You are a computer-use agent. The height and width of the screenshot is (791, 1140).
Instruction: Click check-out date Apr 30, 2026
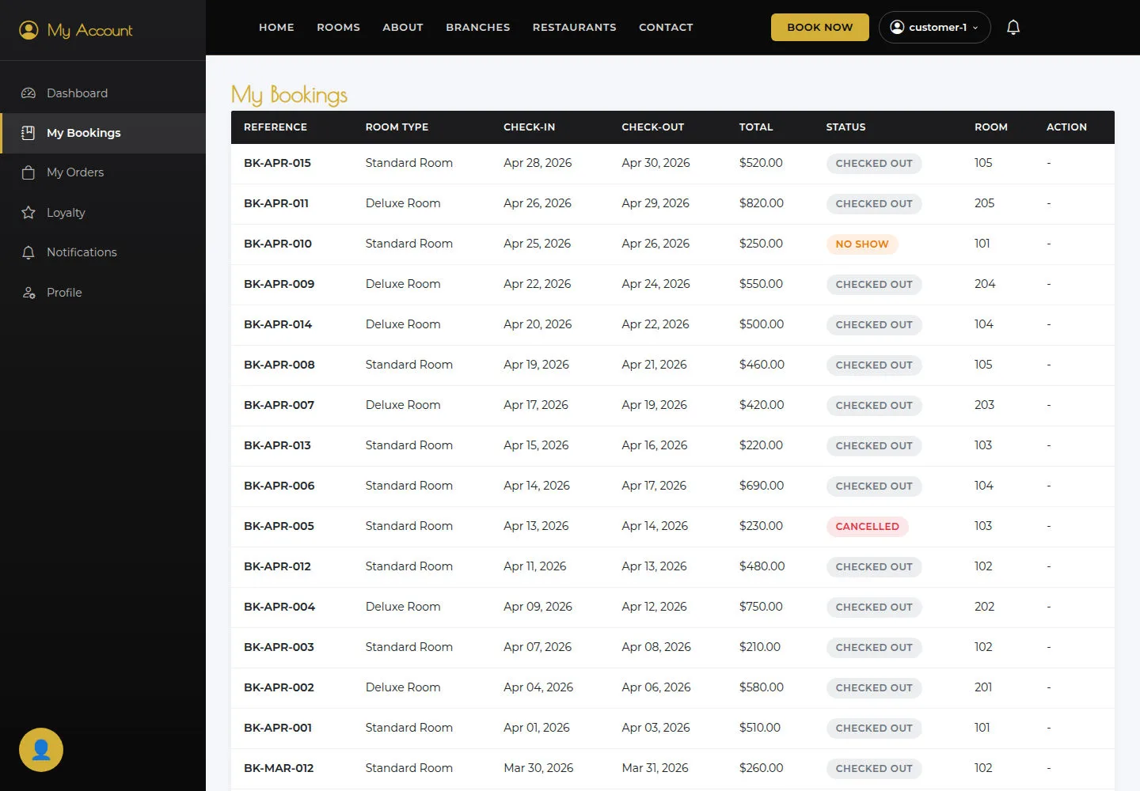point(655,163)
